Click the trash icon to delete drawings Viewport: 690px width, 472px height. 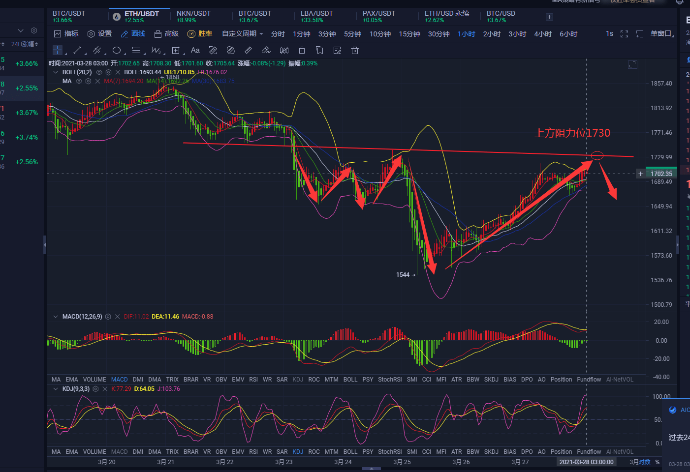355,50
